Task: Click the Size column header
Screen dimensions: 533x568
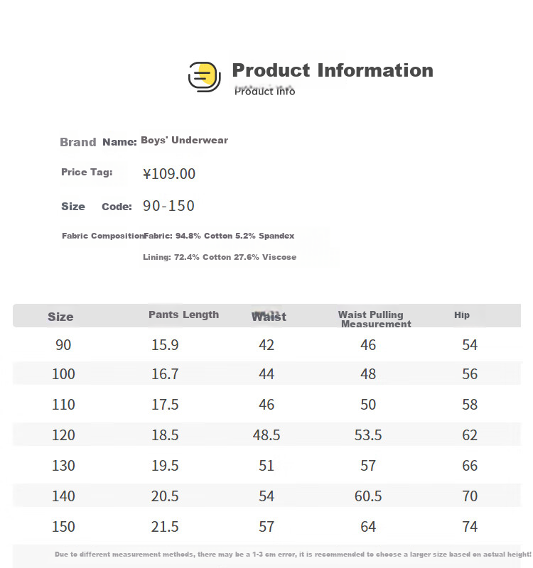Action: (60, 317)
